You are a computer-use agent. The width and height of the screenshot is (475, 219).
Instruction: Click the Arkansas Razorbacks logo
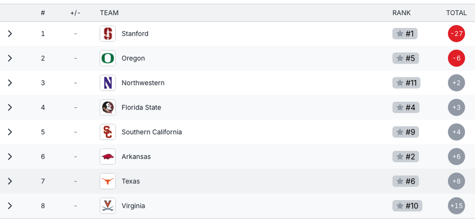[x=108, y=156]
